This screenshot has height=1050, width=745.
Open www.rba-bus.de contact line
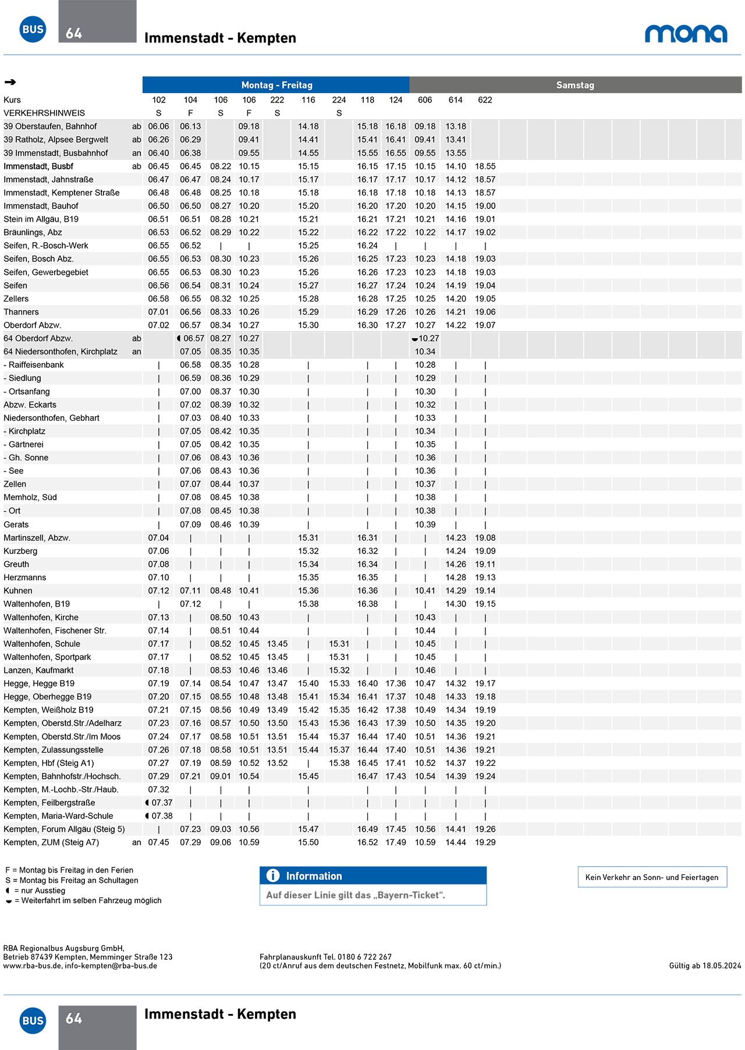tap(80, 966)
